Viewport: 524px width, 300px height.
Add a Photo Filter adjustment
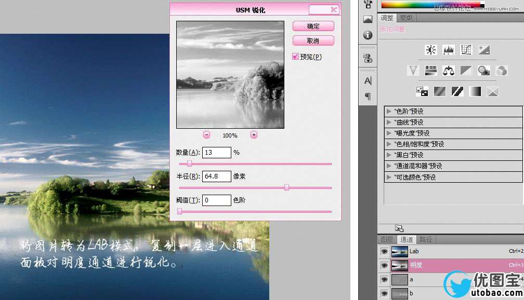pyautogui.click(x=484, y=71)
